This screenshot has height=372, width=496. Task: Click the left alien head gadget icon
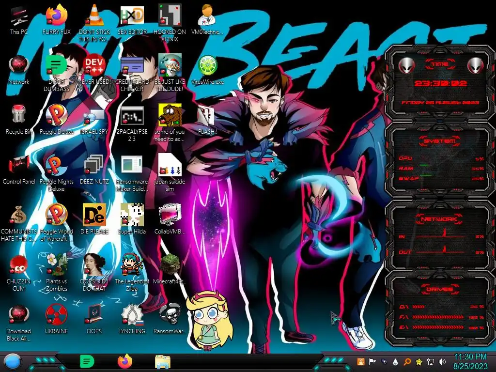pyautogui.click(x=406, y=66)
